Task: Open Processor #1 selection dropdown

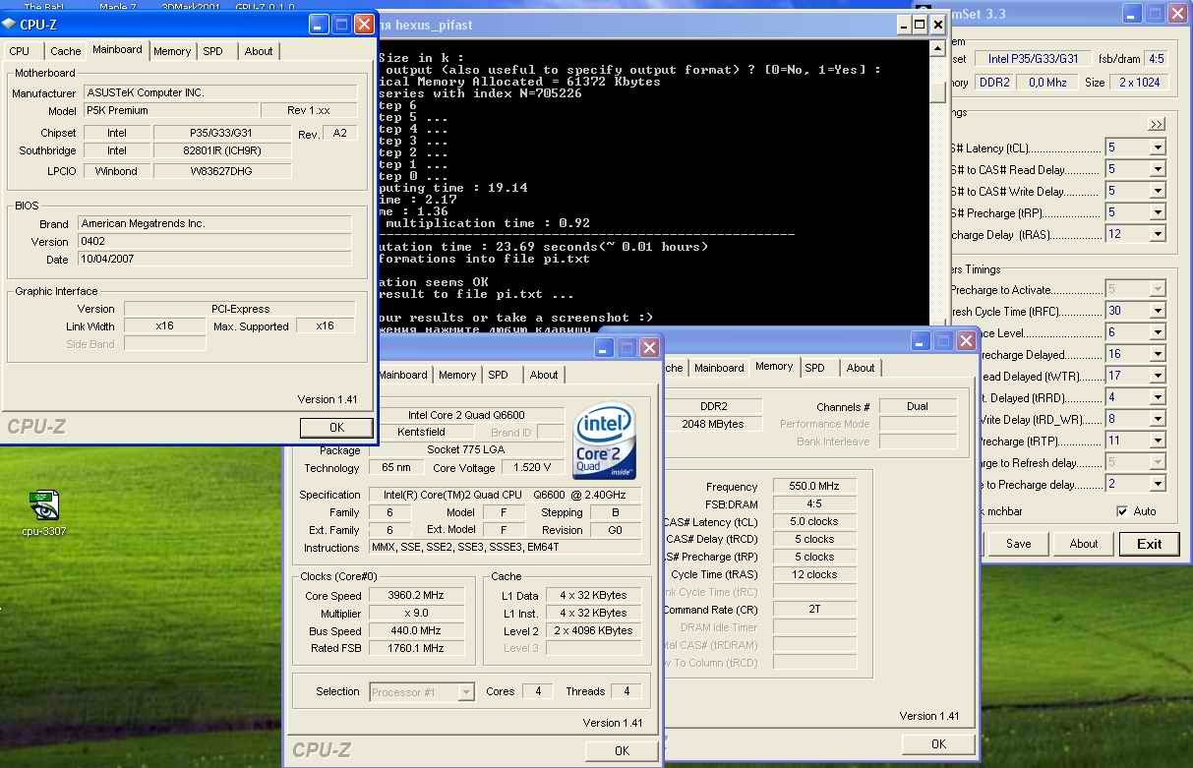Action: coord(422,692)
